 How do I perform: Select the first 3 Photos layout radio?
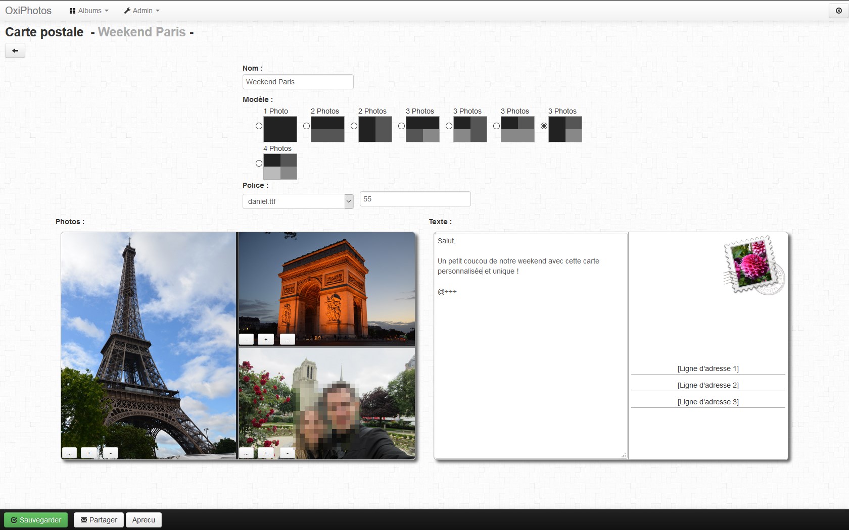click(401, 126)
